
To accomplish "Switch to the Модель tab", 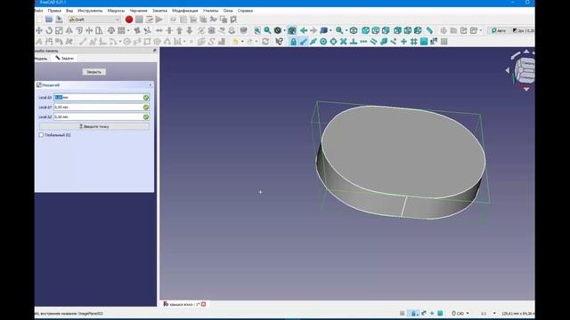I will click(x=41, y=59).
